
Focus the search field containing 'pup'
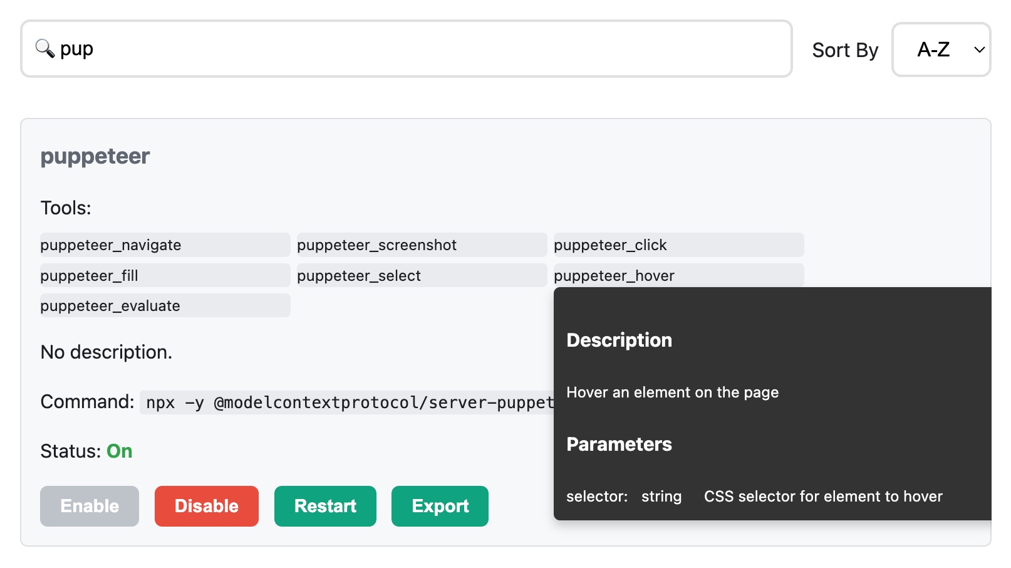[407, 49]
